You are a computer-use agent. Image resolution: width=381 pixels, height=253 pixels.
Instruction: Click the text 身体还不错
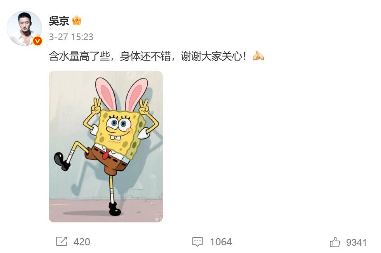point(146,56)
